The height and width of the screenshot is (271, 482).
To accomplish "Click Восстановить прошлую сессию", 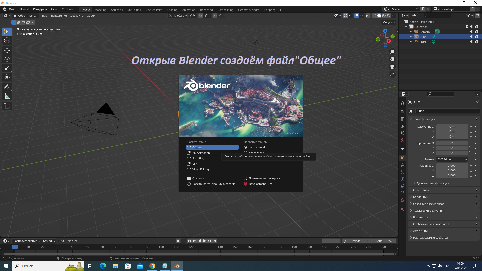I will tap(212, 184).
